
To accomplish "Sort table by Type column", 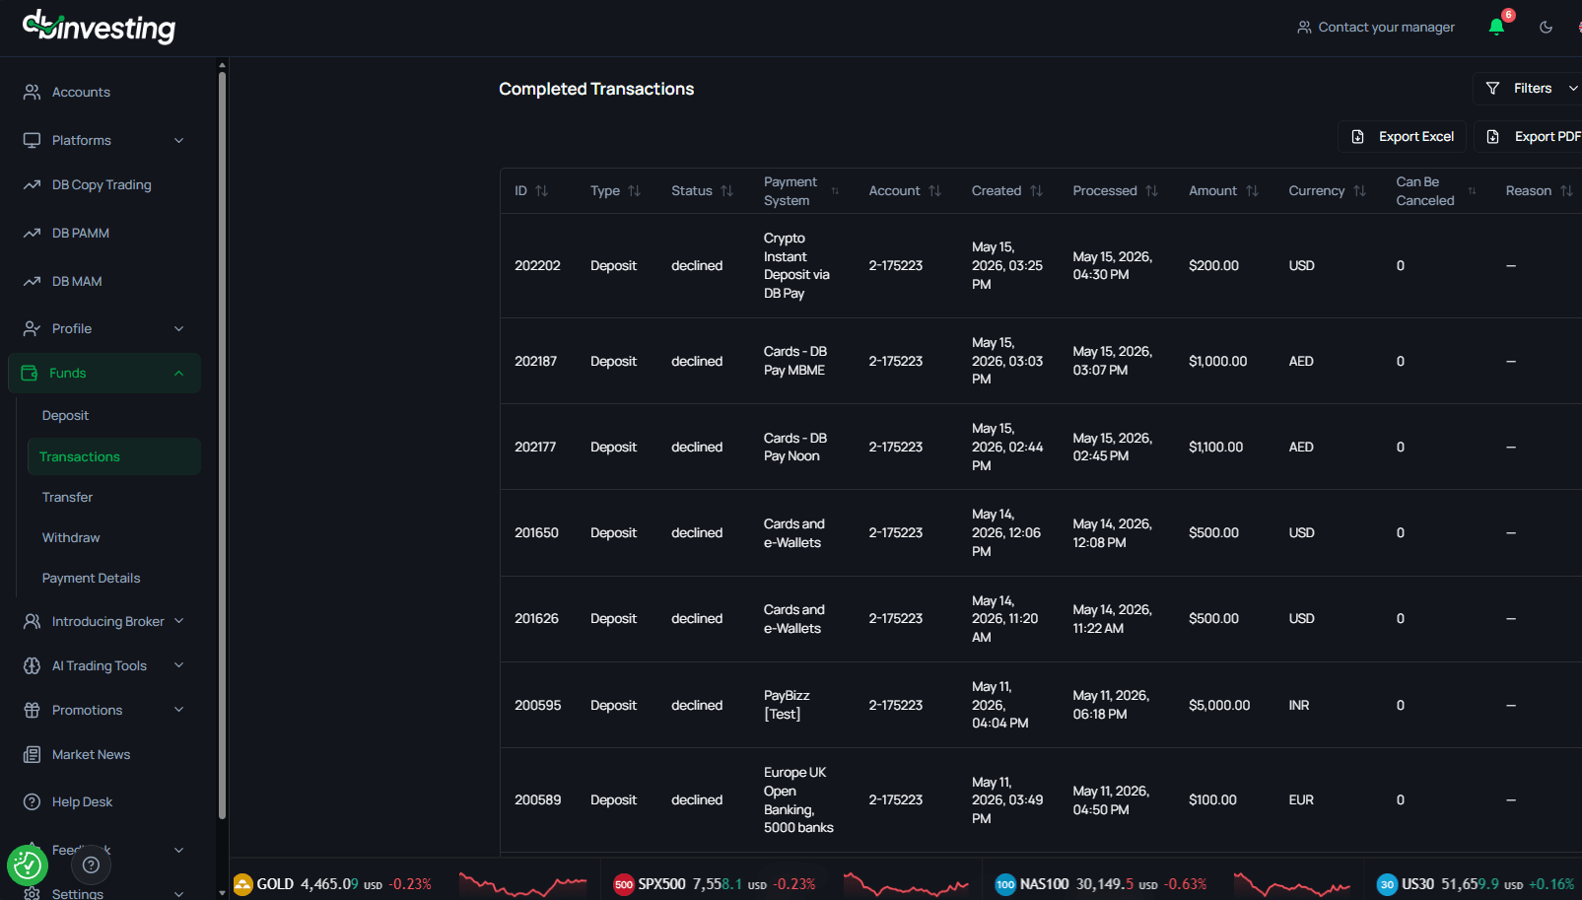I will click(634, 190).
